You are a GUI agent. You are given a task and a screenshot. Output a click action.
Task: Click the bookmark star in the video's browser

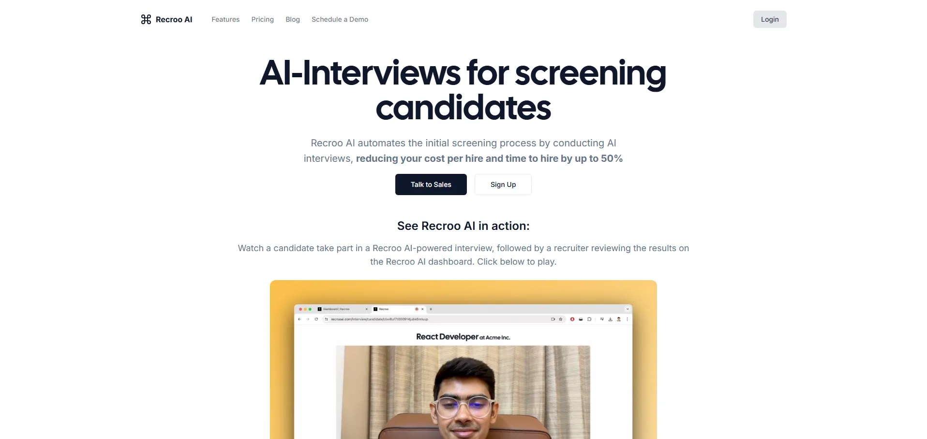click(561, 319)
